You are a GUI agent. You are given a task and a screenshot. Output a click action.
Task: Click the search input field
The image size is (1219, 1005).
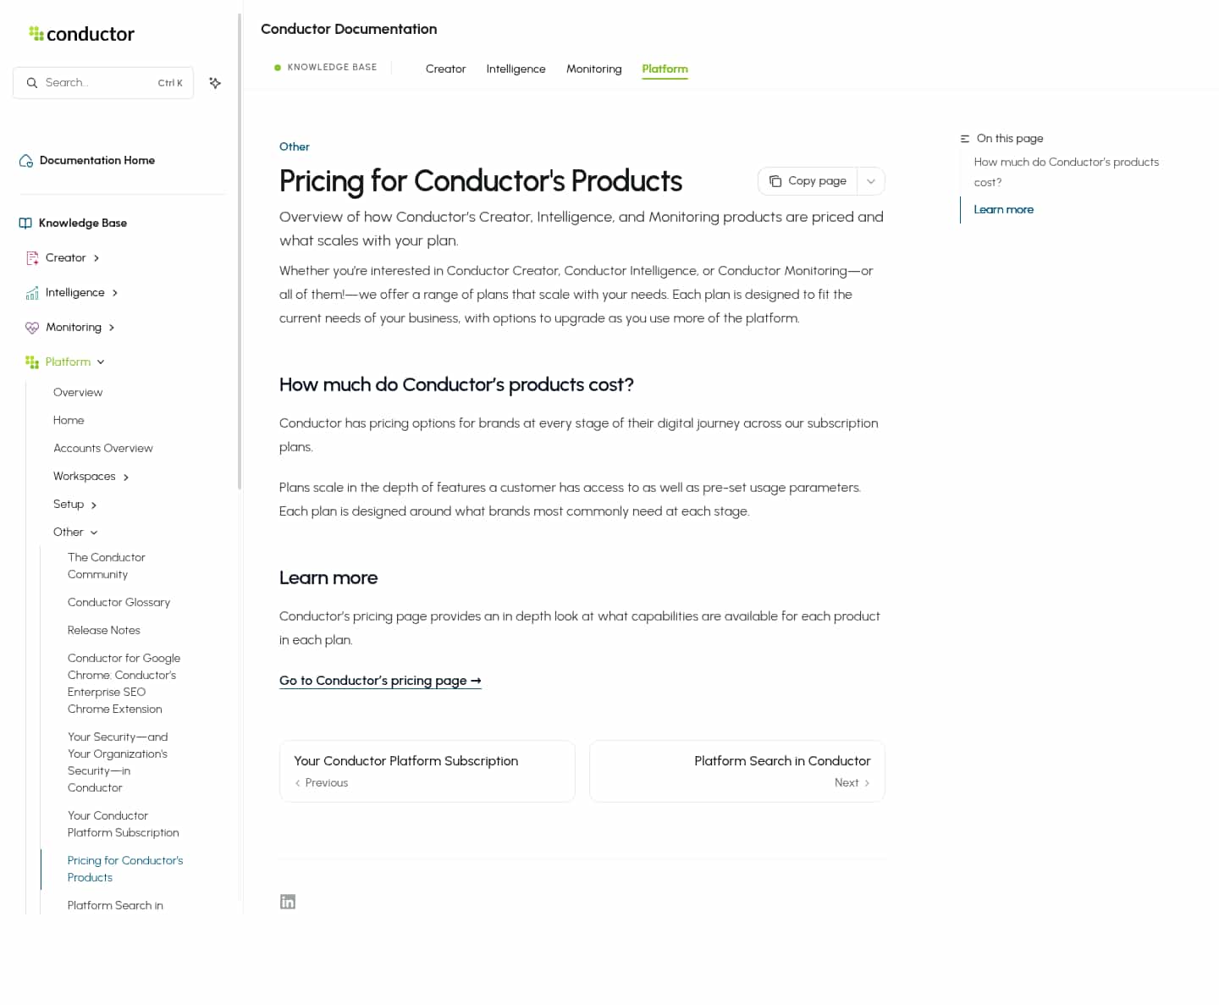click(x=103, y=83)
